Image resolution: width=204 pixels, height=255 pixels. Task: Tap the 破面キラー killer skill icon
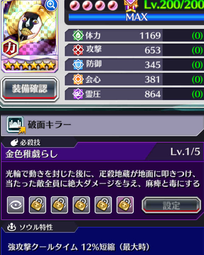click(x=16, y=125)
